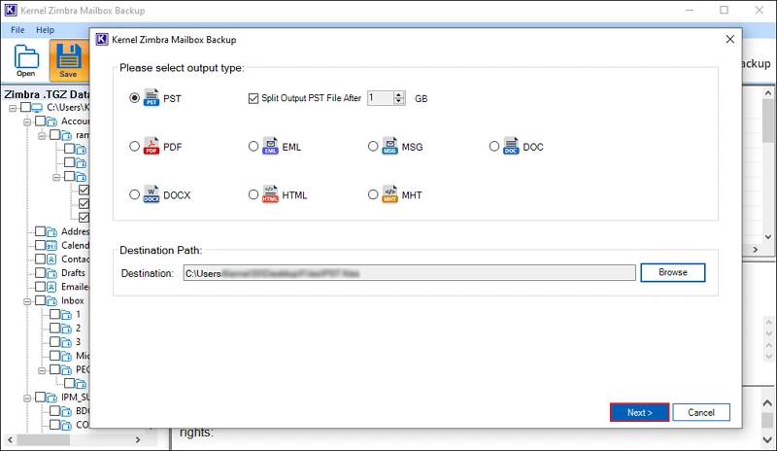777x451 pixels.
Task: Select the MHT output type radio button
Action: (373, 194)
